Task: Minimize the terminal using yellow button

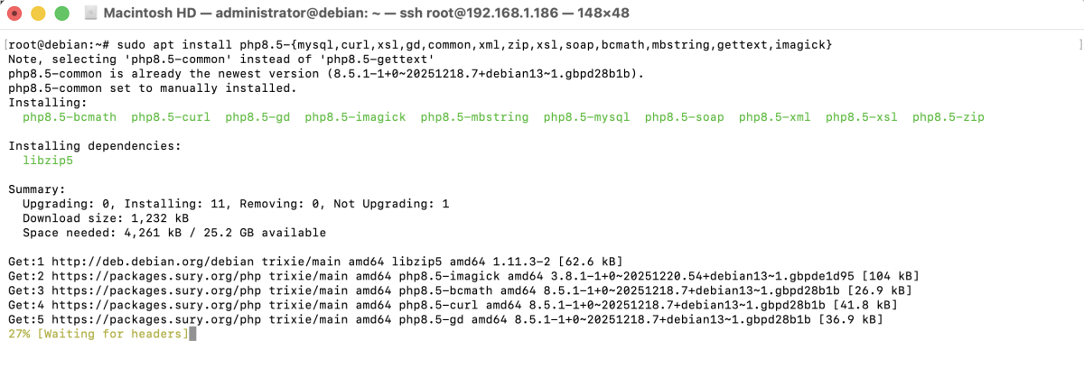Action: point(38,14)
